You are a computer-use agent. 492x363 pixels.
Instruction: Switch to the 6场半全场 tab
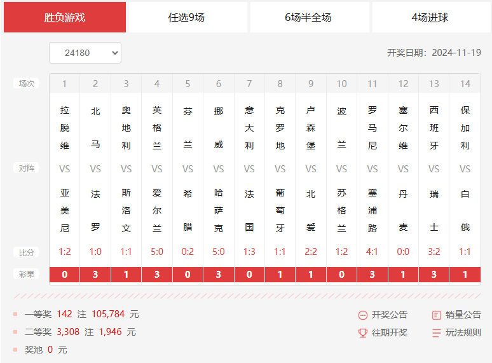point(308,17)
